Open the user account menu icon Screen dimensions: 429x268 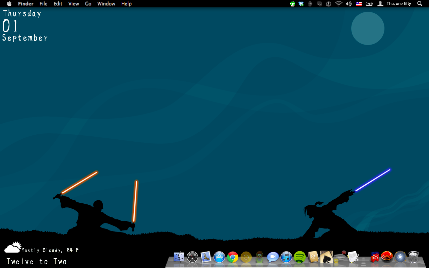[380, 4]
